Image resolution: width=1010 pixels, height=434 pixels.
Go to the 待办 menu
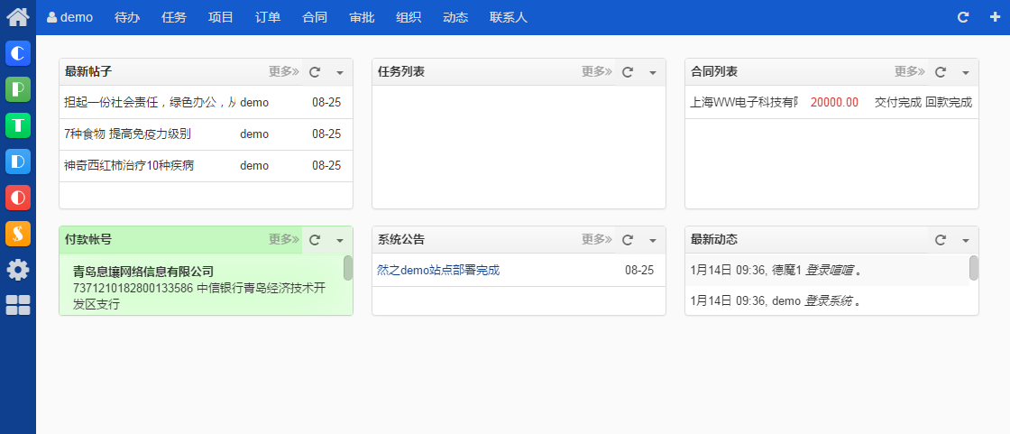coord(127,17)
